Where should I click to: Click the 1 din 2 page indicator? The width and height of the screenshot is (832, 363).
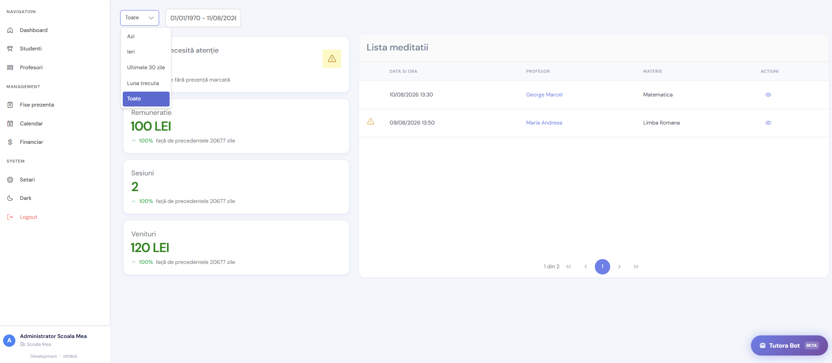tap(551, 267)
